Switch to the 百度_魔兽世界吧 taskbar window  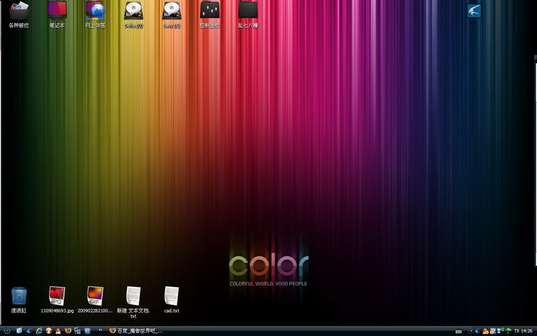click(136, 331)
